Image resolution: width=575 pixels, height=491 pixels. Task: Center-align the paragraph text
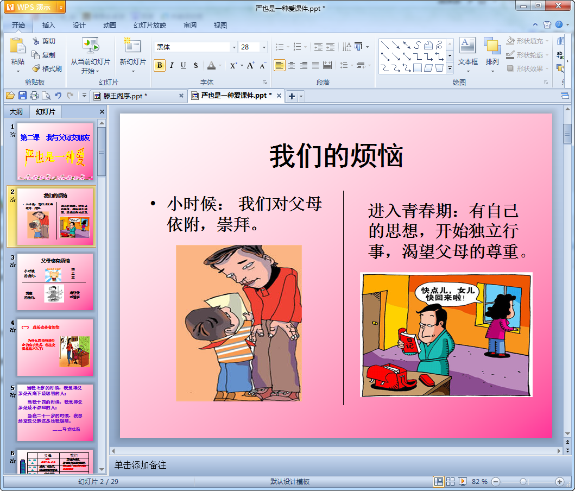coord(292,66)
